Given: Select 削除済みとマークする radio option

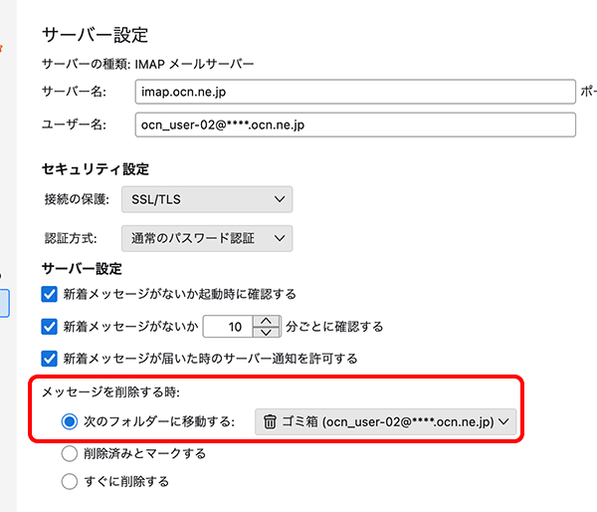Looking at the screenshot, I should coord(70,453).
